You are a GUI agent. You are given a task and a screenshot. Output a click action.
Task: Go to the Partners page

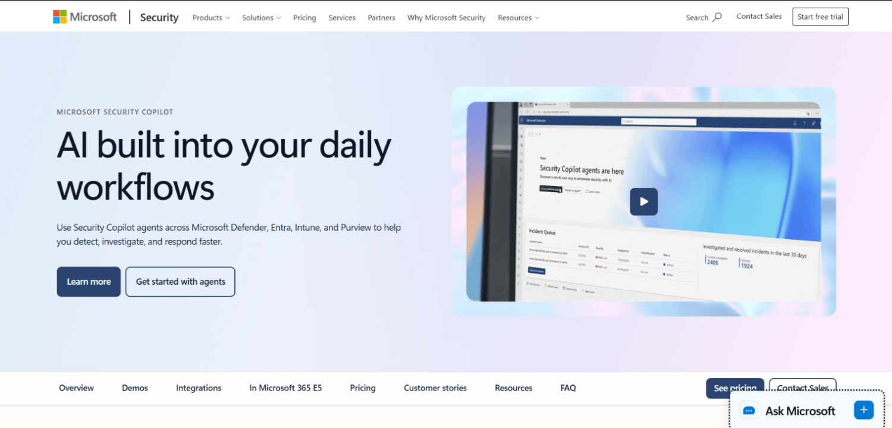point(381,18)
